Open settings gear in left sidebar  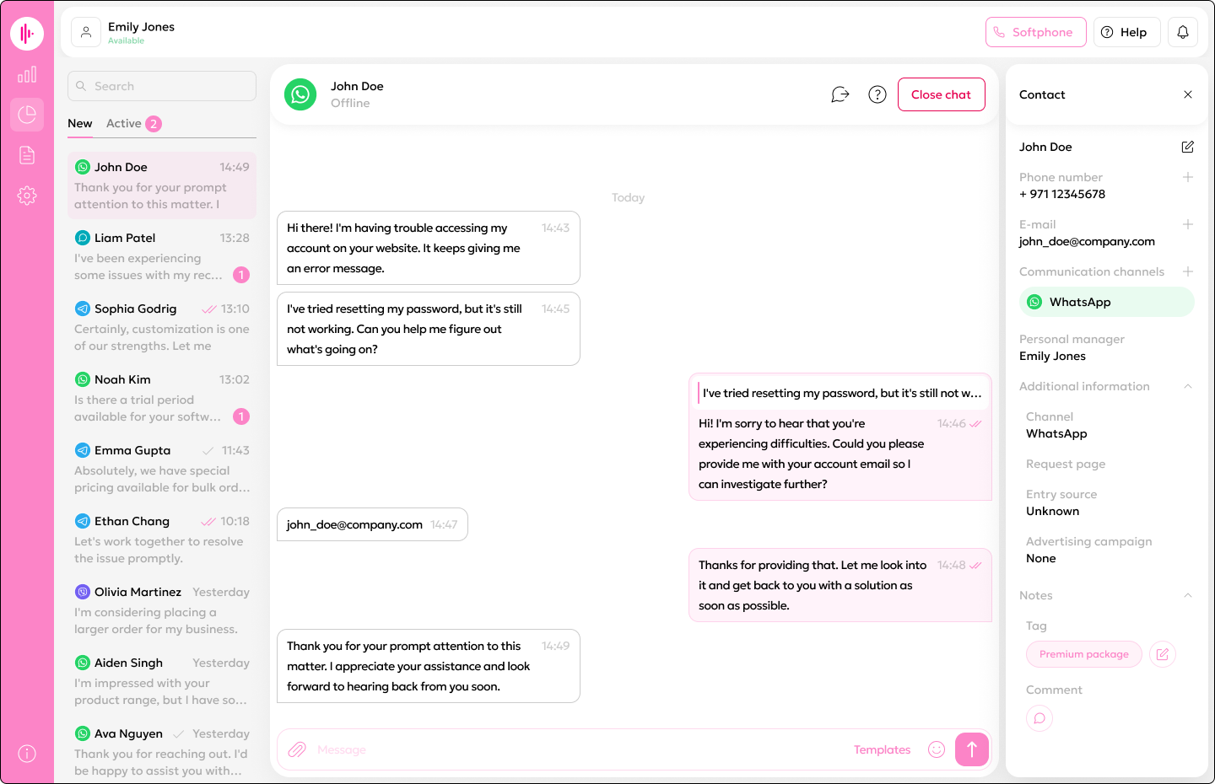[x=27, y=196]
